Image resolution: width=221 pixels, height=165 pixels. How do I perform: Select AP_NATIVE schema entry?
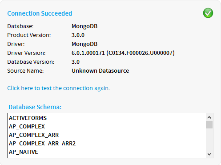[24, 152]
